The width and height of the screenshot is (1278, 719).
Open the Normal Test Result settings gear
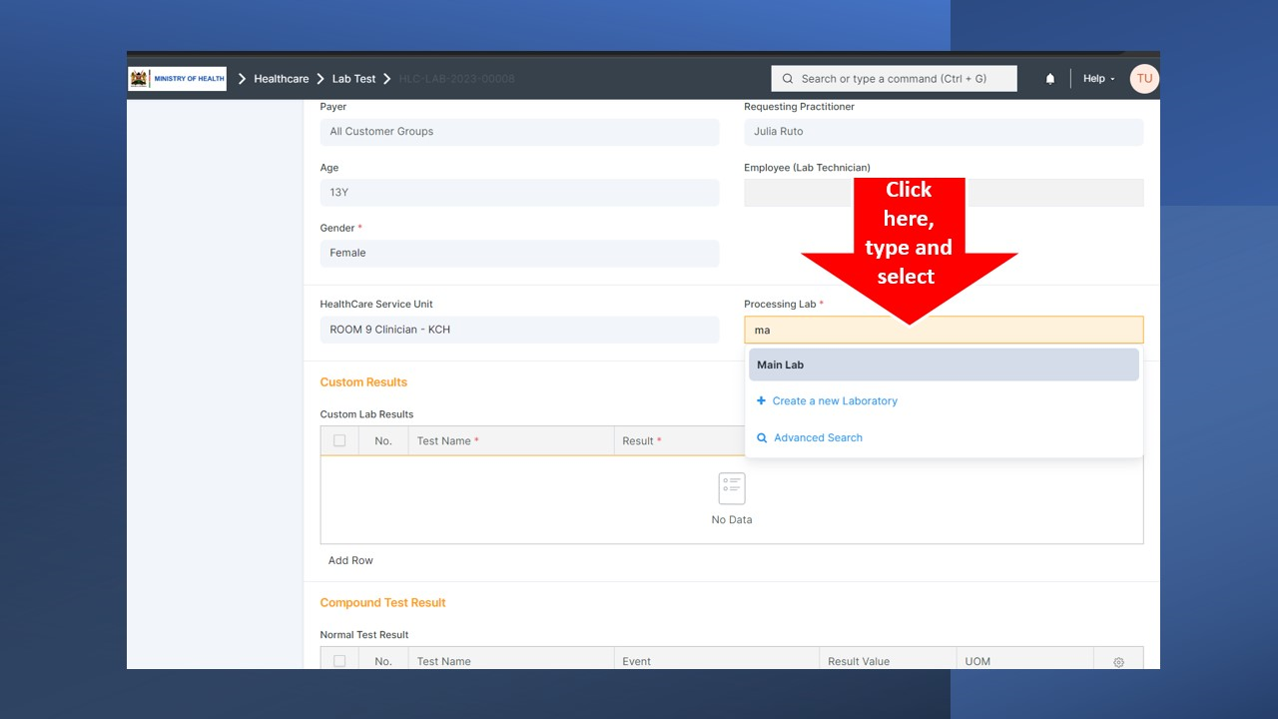[1118, 662]
